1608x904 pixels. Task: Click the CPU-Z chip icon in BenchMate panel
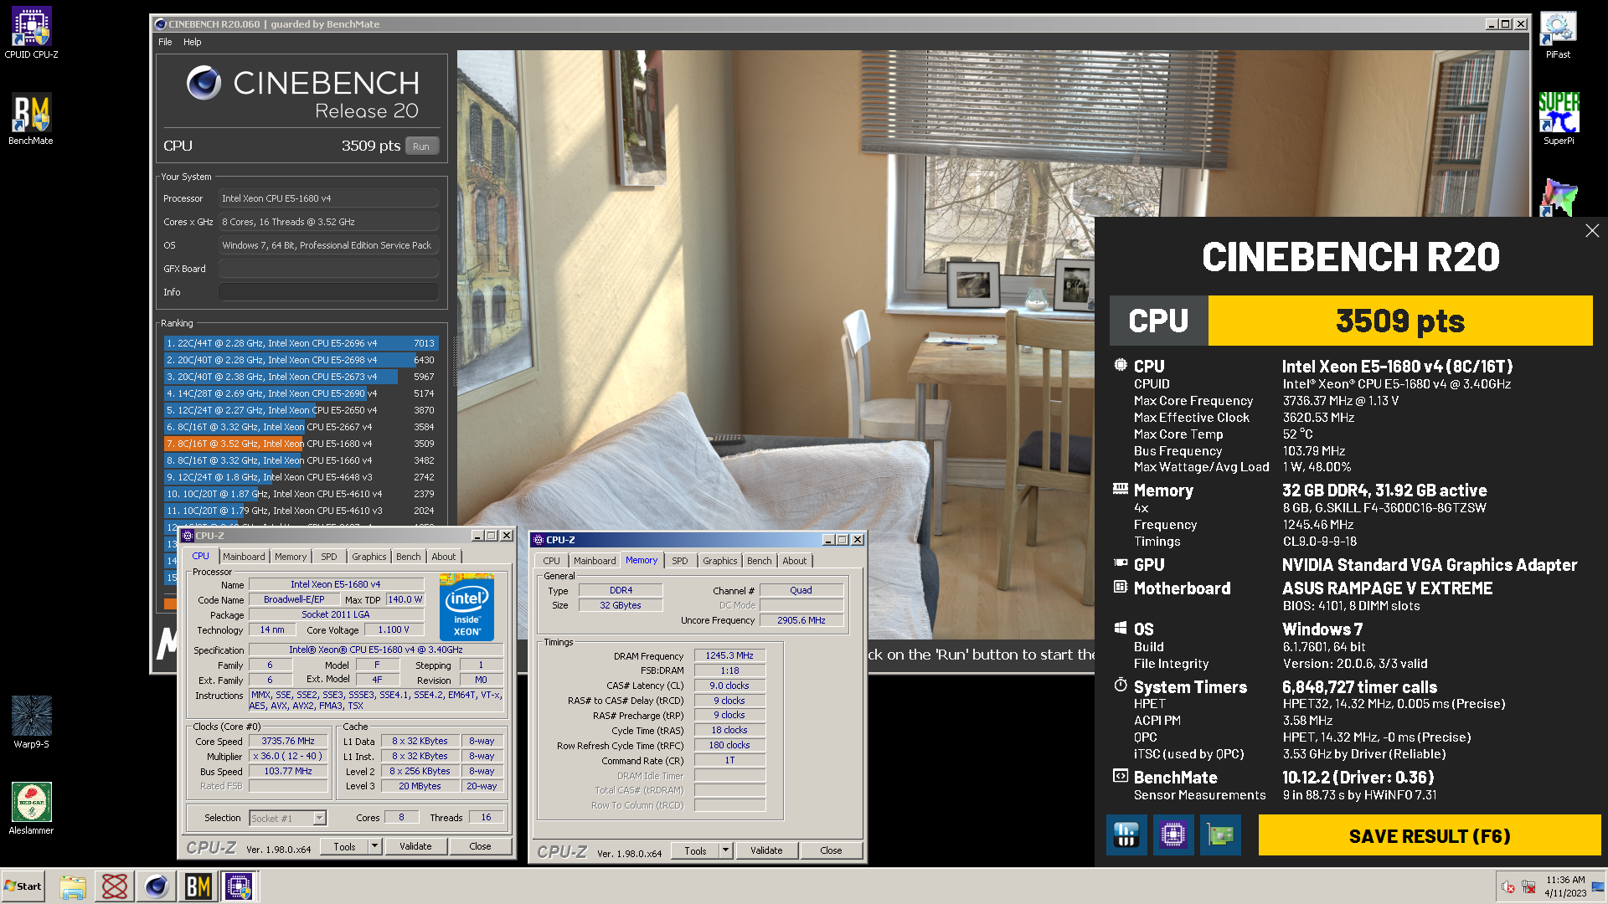(x=1173, y=835)
